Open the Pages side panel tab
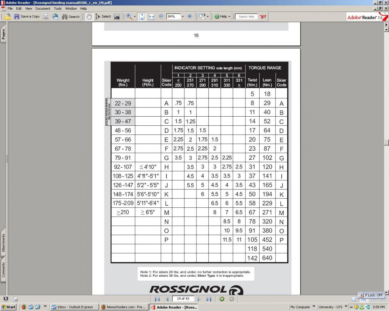This screenshot has height=311, width=389. (4, 34)
